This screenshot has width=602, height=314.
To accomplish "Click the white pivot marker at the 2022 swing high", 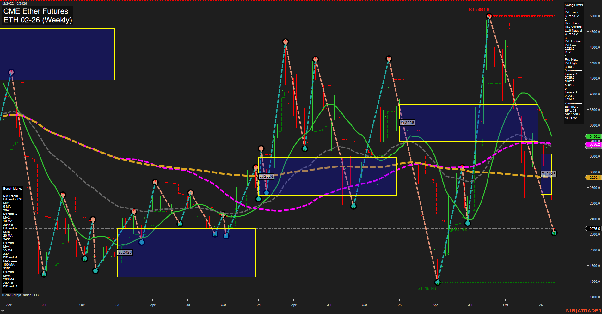I will 11,72.
